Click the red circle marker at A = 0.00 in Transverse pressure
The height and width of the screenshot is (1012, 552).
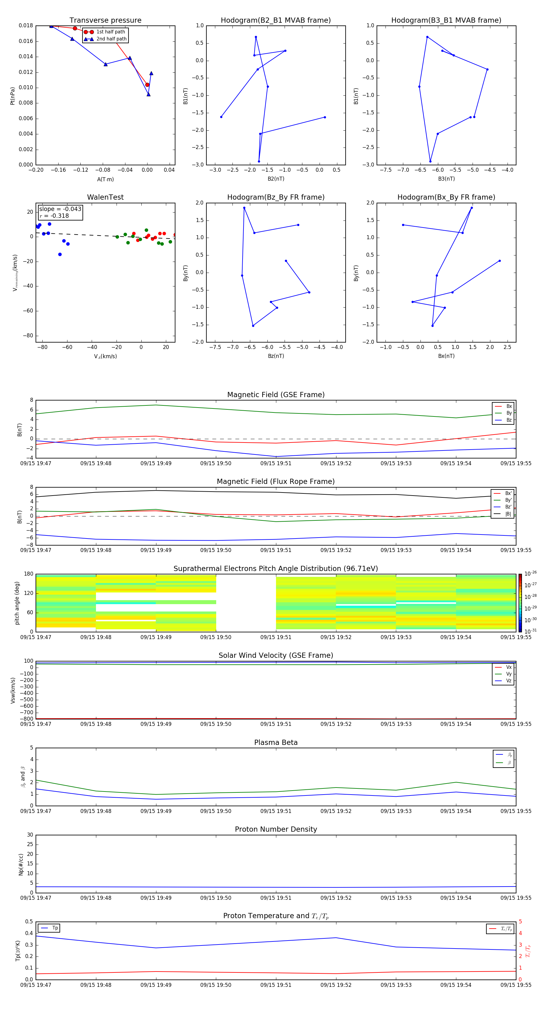147,85
